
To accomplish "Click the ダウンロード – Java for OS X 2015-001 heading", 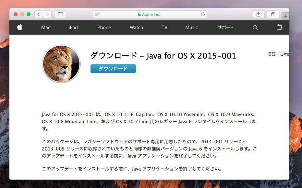I will tap(163, 56).
